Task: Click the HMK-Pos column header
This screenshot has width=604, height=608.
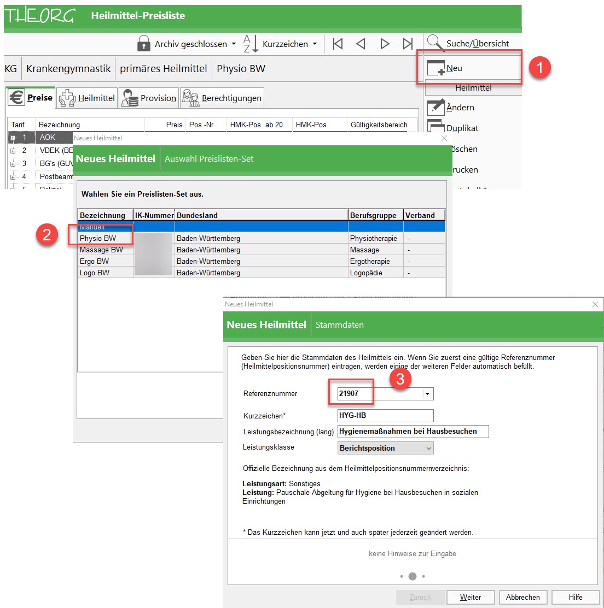Action: [320, 125]
